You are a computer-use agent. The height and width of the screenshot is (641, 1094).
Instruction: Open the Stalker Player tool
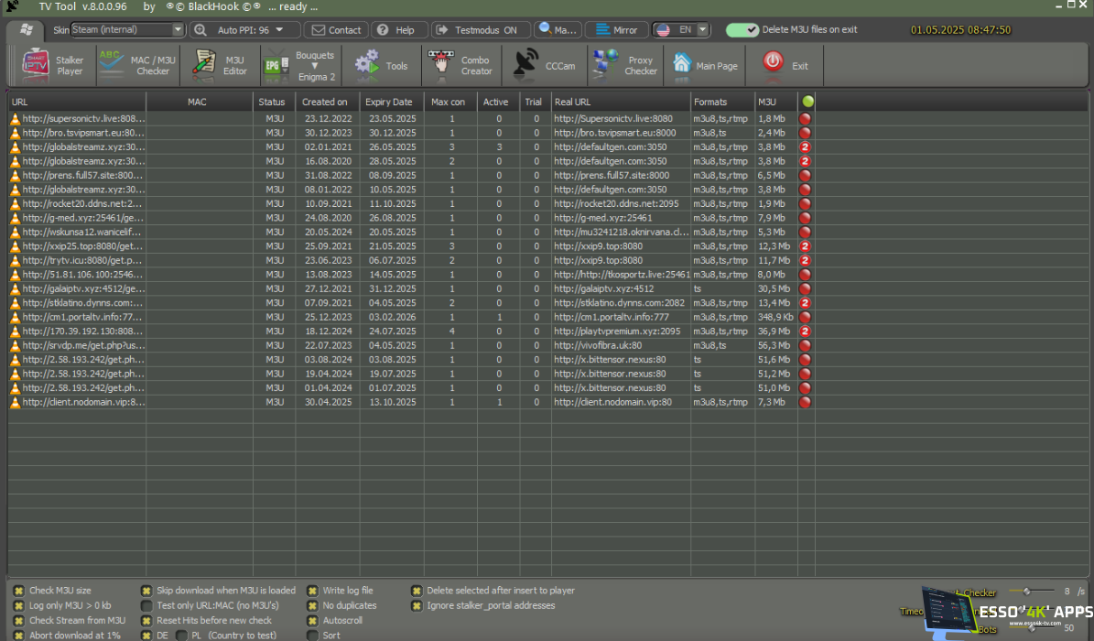coord(53,66)
